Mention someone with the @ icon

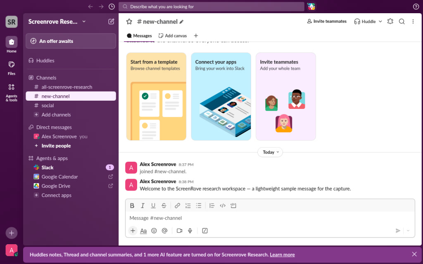coord(164,231)
